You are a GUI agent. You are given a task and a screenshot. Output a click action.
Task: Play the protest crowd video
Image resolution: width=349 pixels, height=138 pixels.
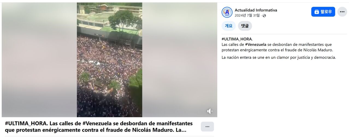click(x=110, y=60)
